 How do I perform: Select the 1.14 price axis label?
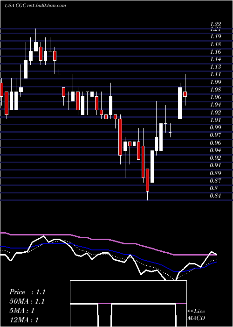coord(215,59)
